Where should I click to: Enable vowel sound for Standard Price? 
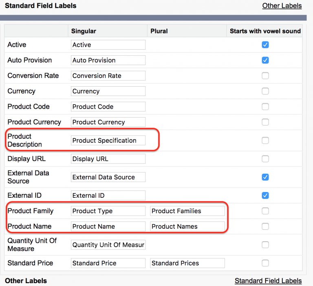pos(265,263)
